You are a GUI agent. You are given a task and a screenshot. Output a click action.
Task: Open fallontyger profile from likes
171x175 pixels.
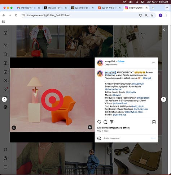click(x=112, y=128)
